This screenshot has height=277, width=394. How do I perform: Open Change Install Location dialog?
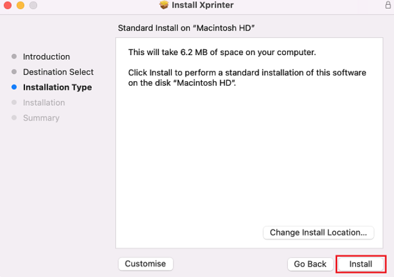click(x=319, y=232)
